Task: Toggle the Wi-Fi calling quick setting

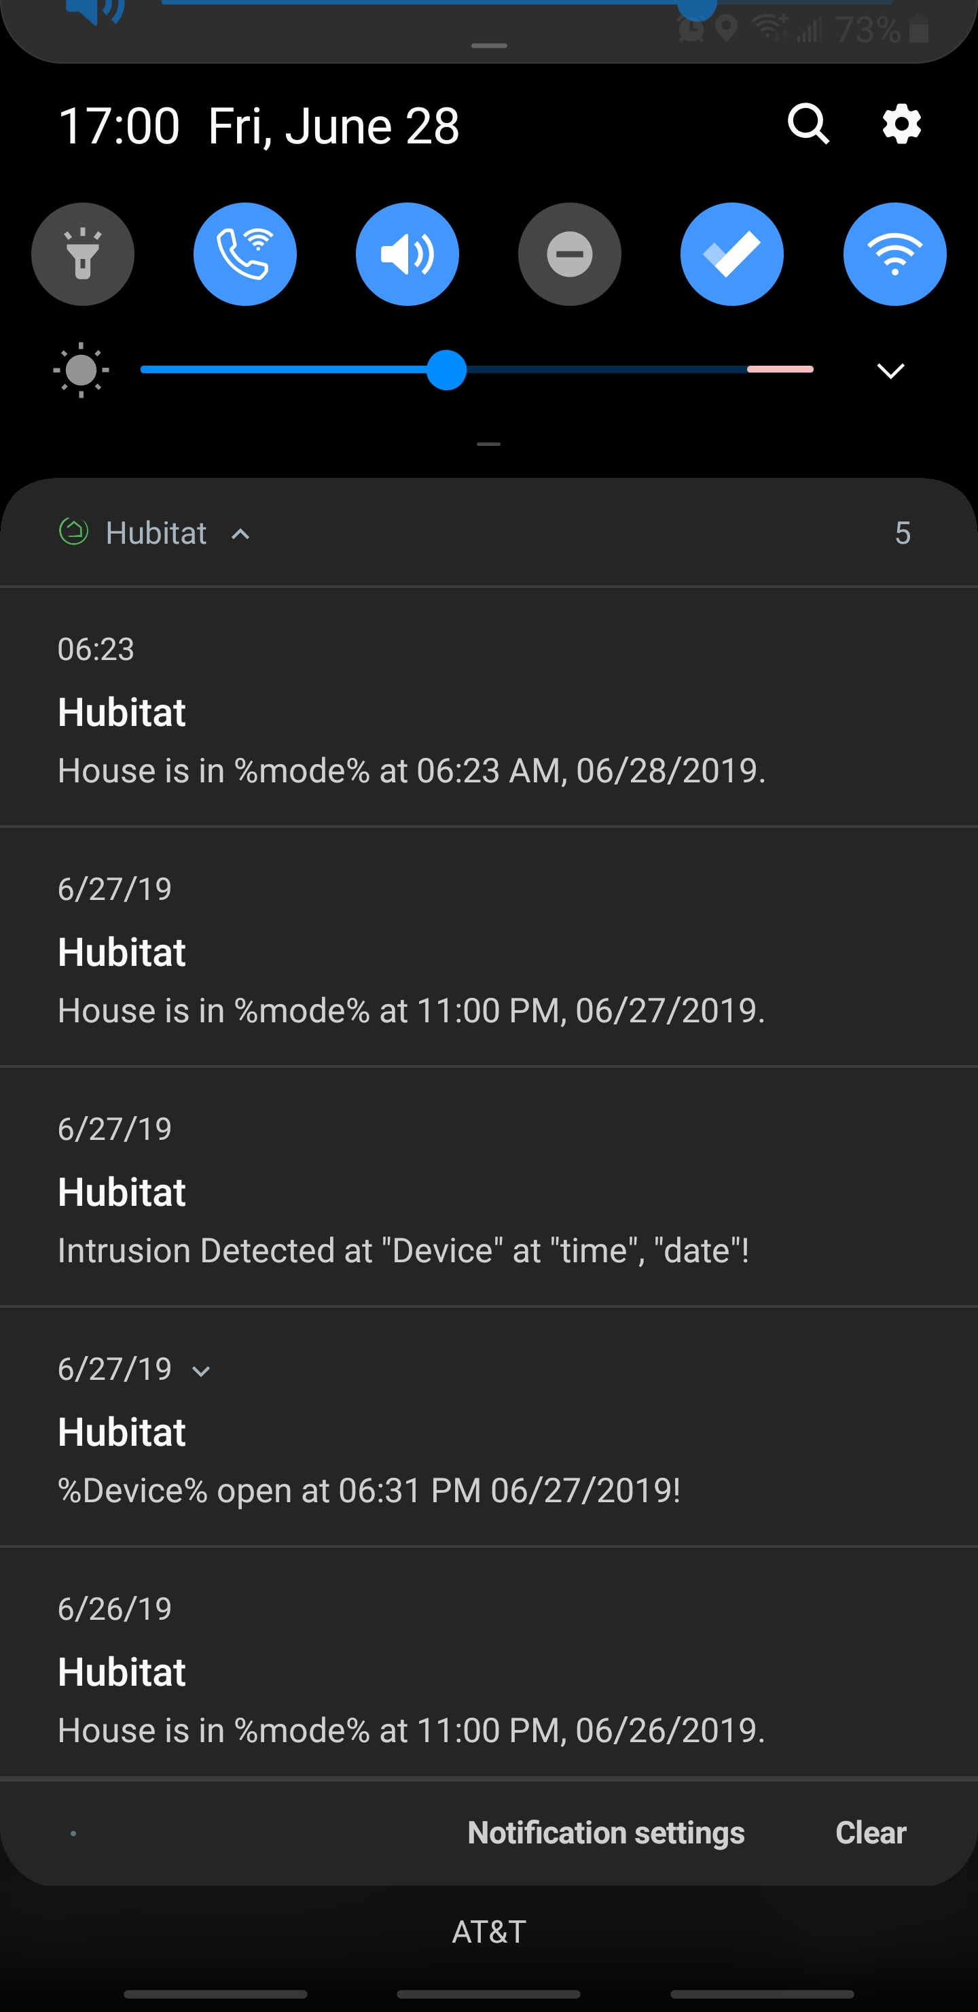Action: coord(245,254)
